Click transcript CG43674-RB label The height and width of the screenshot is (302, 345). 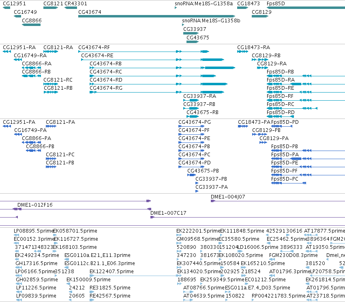click(x=106, y=64)
